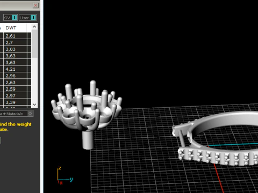Click the table's vertical scrollbar thumb
This screenshot has height=193, width=258.
(34, 44)
